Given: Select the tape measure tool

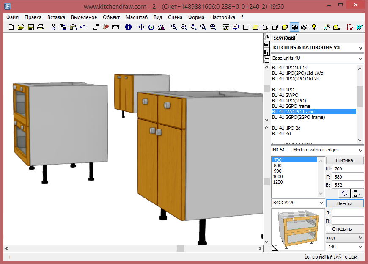Looking at the screenshot, I should point(337,27).
